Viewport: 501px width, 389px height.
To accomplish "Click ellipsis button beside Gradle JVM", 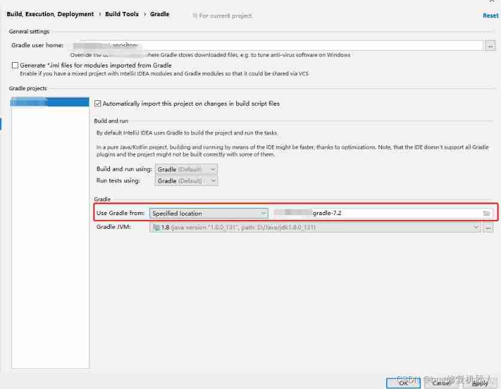I will 488,228.
